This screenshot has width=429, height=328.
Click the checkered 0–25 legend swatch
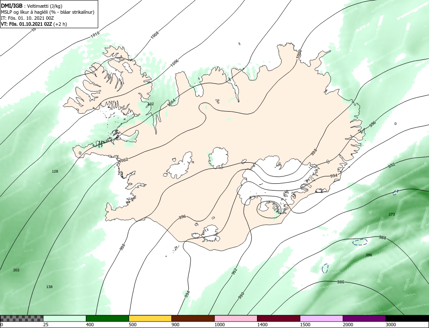21,318
